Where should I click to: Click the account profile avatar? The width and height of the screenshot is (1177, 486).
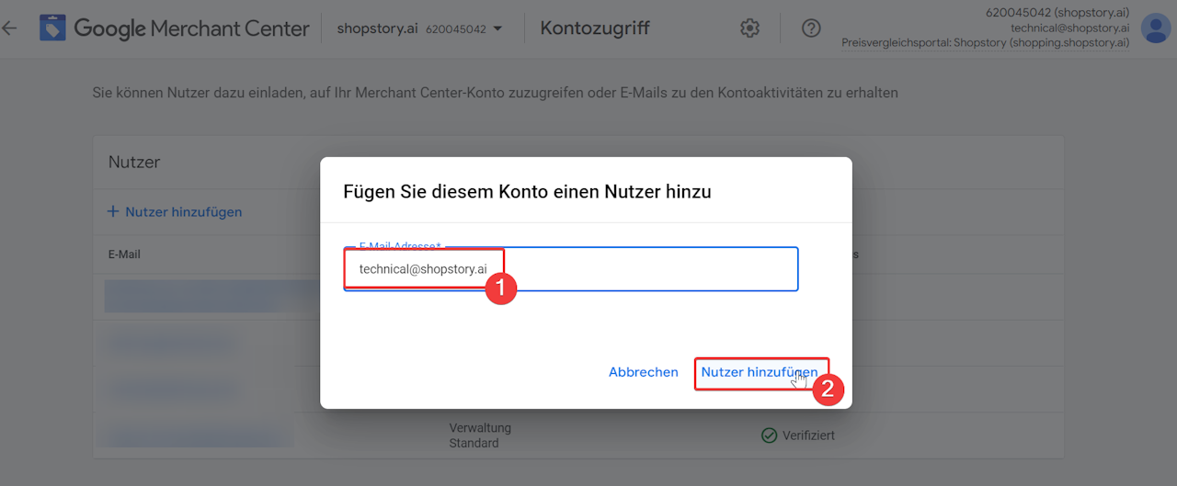tap(1155, 28)
